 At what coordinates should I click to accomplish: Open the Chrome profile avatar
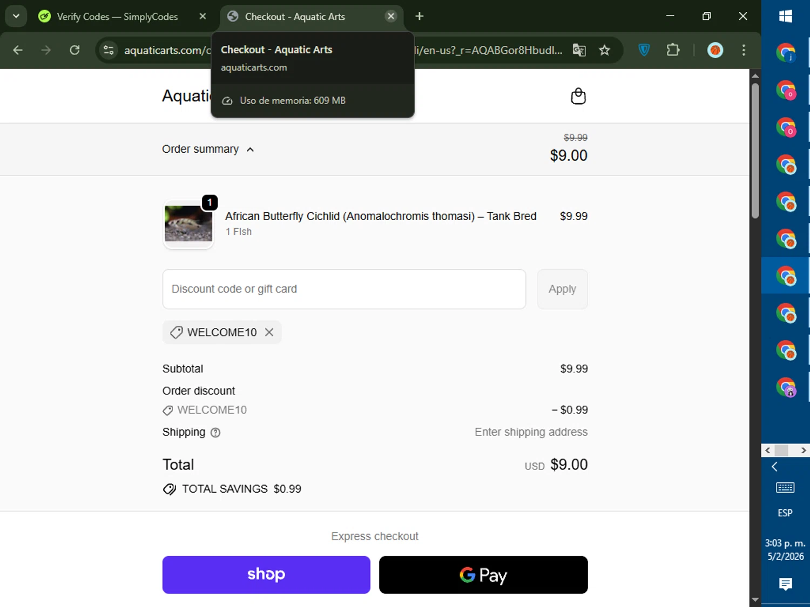715,50
